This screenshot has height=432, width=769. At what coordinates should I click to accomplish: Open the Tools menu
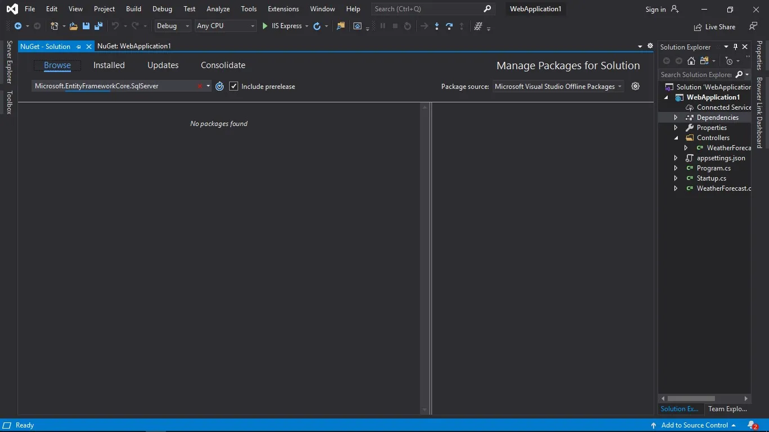[249, 9]
